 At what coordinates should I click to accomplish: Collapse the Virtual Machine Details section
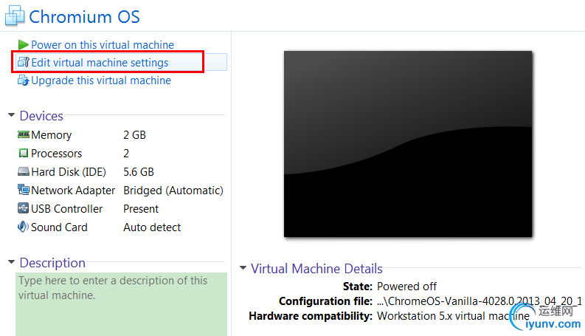(243, 269)
